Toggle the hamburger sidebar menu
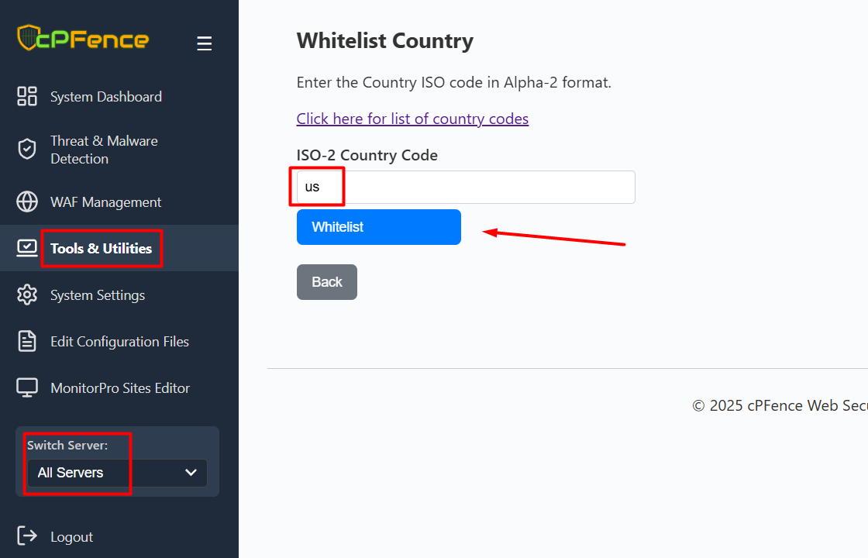Viewport: 868px width, 558px height. click(x=205, y=44)
